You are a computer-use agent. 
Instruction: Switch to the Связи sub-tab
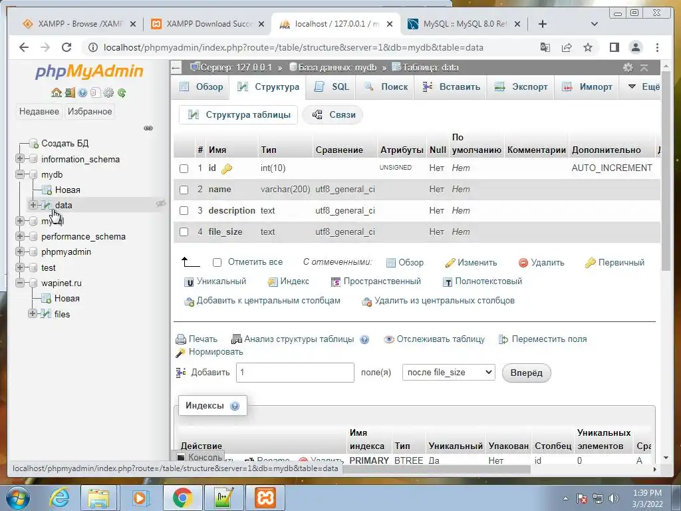coord(333,115)
